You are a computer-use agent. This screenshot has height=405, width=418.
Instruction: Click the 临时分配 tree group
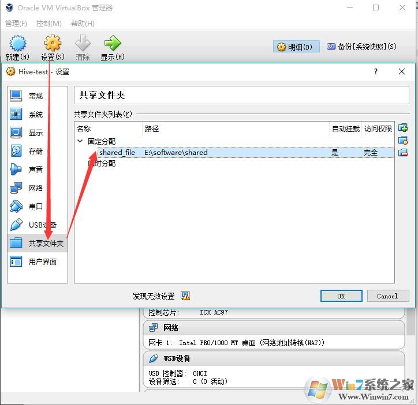[102, 163]
